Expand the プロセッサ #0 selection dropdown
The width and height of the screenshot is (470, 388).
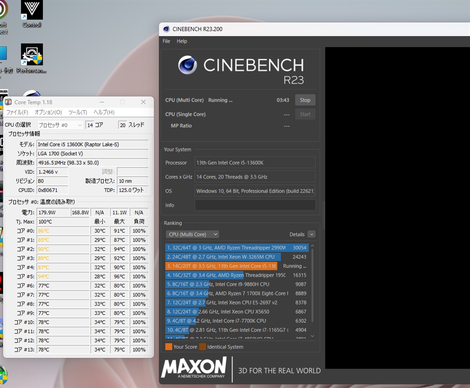point(60,125)
